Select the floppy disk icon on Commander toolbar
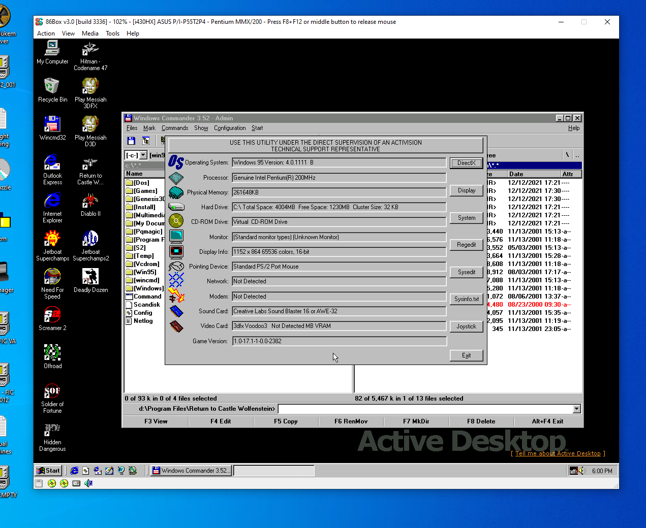This screenshot has width=646, height=528. click(131, 141)
